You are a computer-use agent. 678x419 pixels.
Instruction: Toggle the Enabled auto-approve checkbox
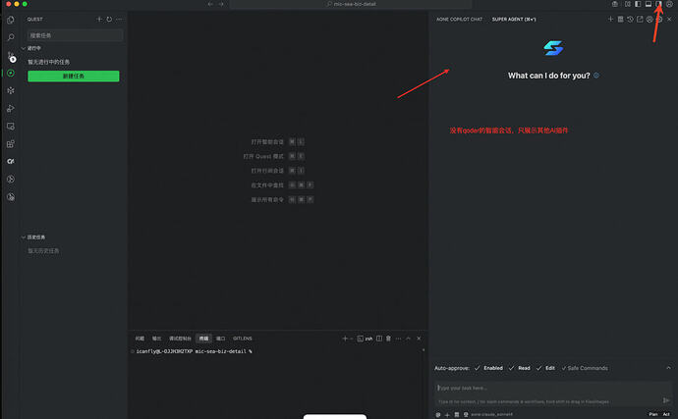click(x=477, y=368)
